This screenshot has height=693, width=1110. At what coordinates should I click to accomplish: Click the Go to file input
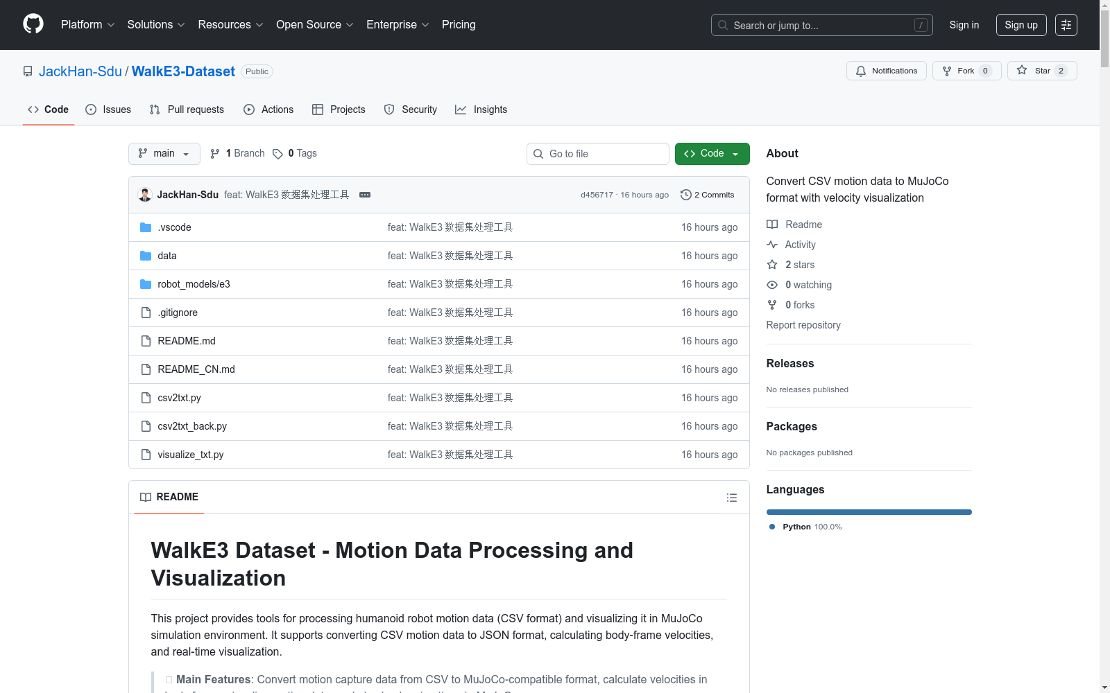[x=598, y=154]
